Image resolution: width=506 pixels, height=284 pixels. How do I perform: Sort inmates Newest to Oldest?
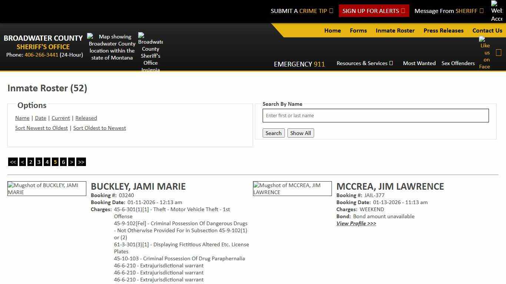click(41, 128)
